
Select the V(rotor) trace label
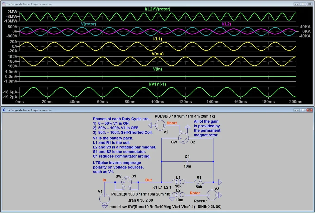click(x=89, y=24)
